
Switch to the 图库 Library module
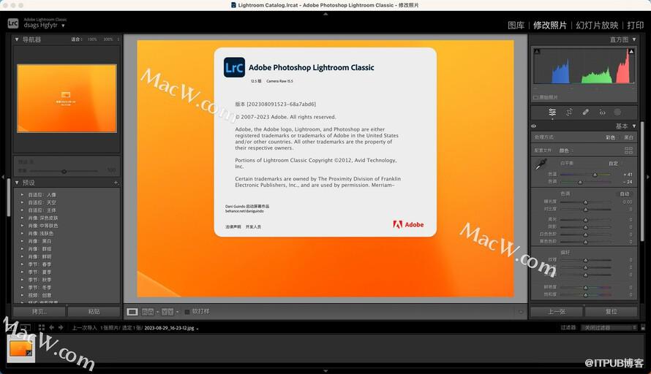516,26
